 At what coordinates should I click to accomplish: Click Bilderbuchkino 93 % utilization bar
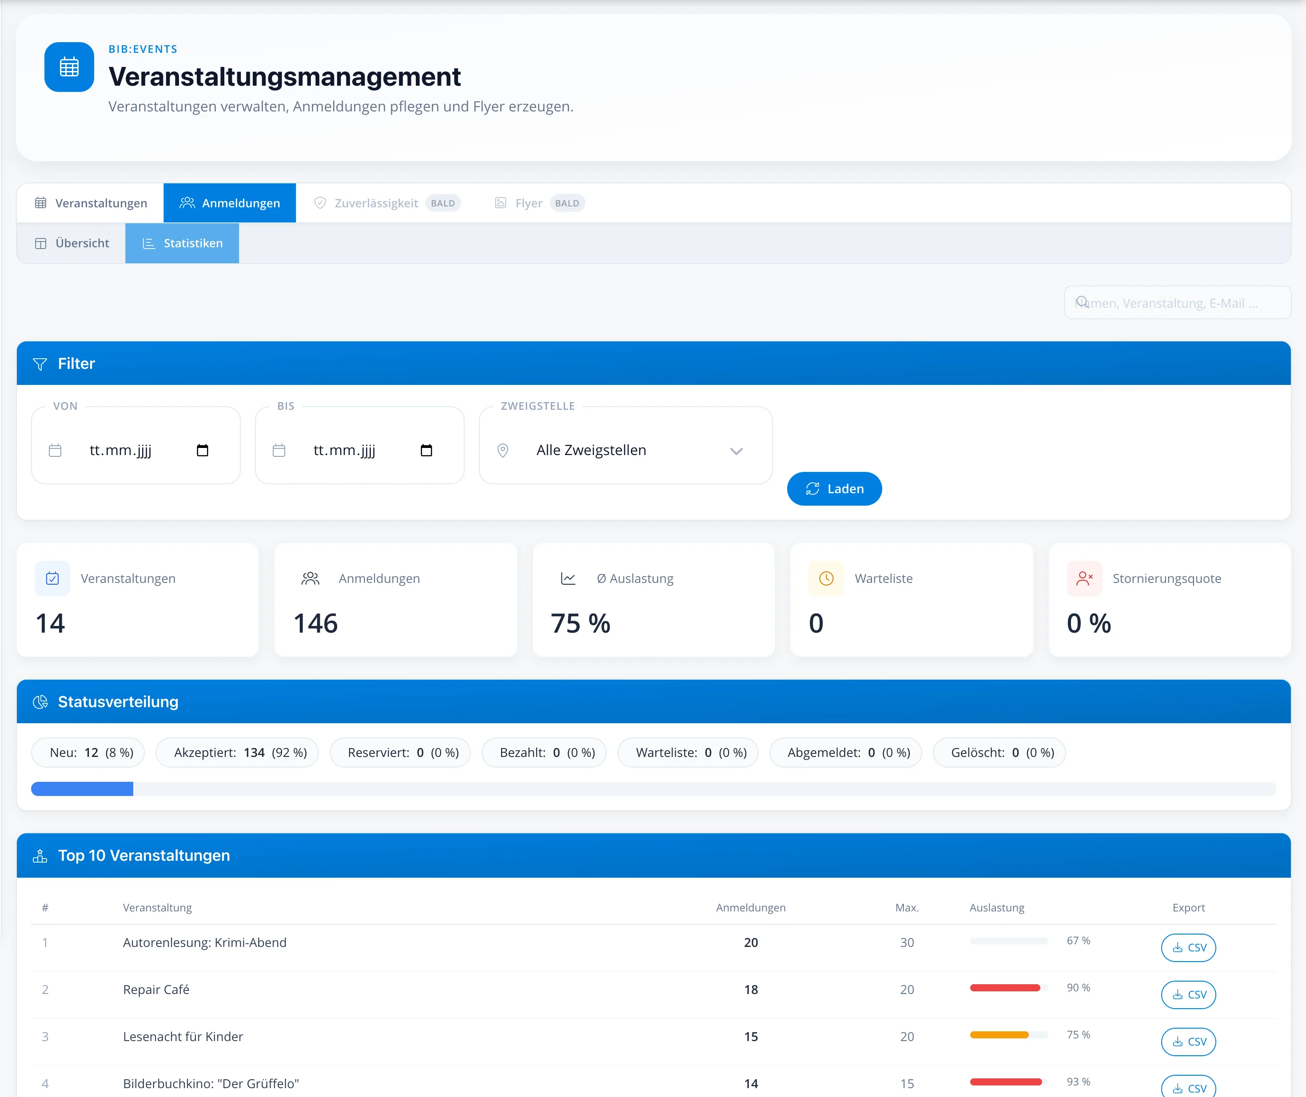tap(1008, 1082)
